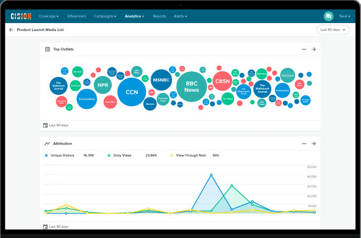Viewport: 361px width, 238px height.
Task: Select The Washington Times bubble
Action: pos(244,92)
